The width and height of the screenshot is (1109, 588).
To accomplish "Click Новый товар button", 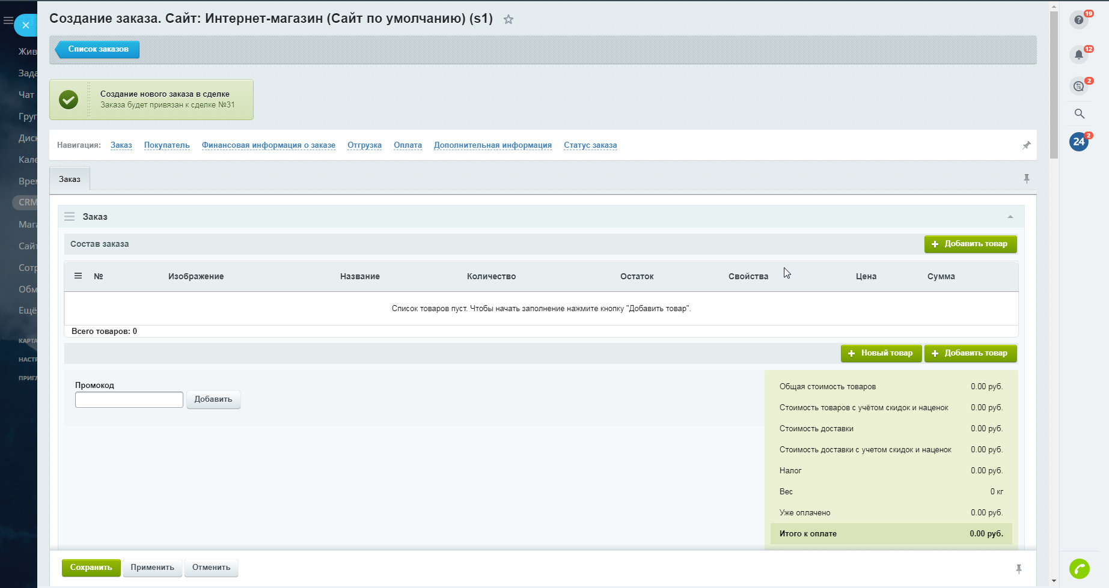I will (x=880, y=353).
